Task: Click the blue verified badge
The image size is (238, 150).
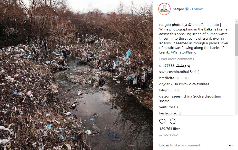Action: point(187,9)
